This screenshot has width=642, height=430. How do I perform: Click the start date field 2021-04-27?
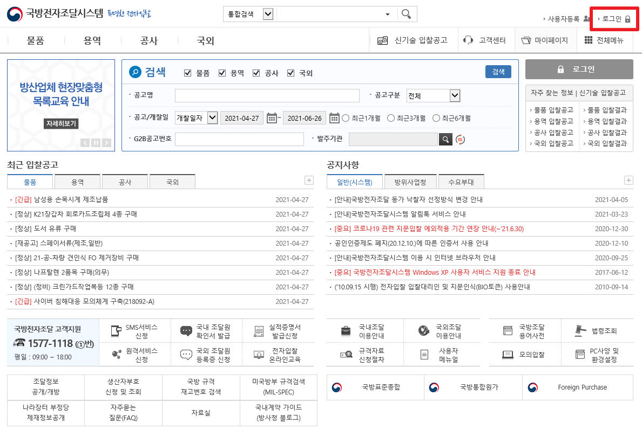241,118
